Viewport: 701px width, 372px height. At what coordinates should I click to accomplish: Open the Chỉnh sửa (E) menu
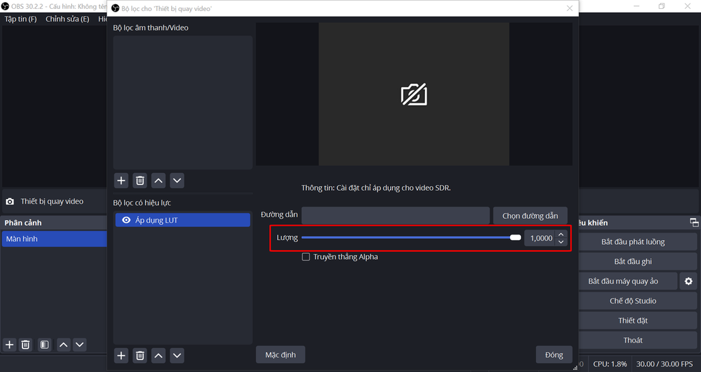(67, 19)
